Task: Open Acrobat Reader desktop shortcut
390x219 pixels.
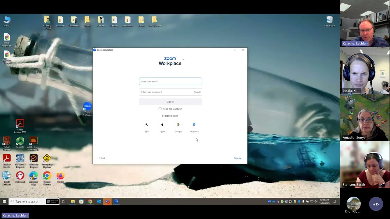Action: pos(6,161)
